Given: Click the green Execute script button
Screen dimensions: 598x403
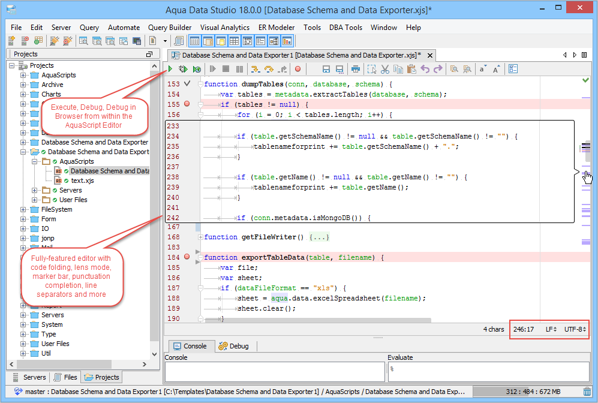Looking at the screenshot, I should pos(171,70).
